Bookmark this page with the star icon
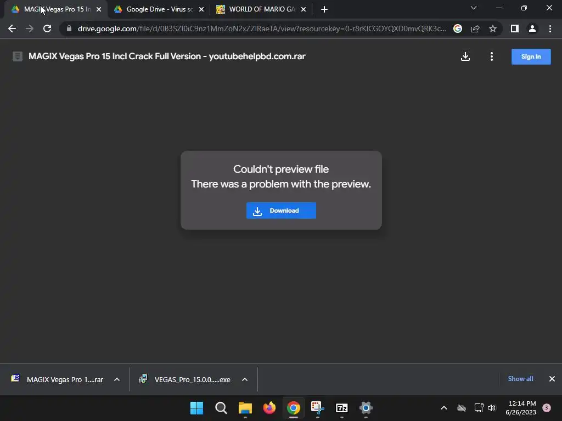 click(493, 29)
